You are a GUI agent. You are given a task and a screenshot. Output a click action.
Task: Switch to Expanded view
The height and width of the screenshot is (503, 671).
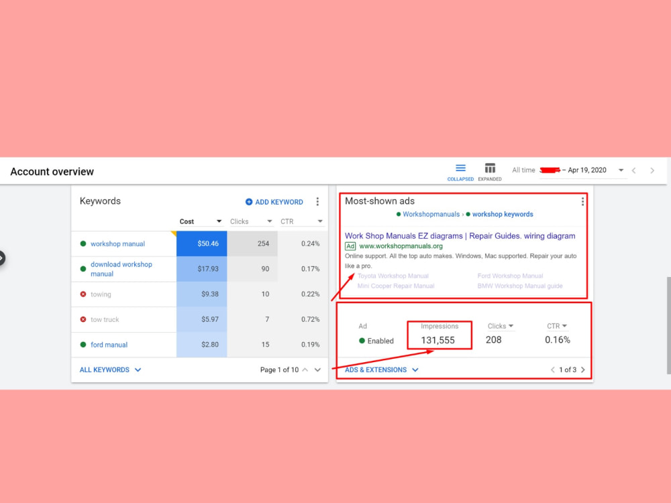[x=490, y=172]
